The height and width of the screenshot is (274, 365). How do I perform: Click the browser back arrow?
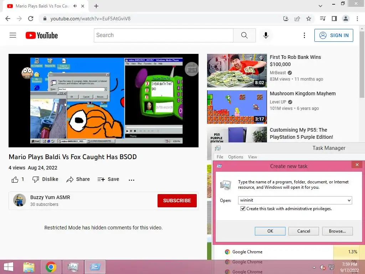coord(8,19)
